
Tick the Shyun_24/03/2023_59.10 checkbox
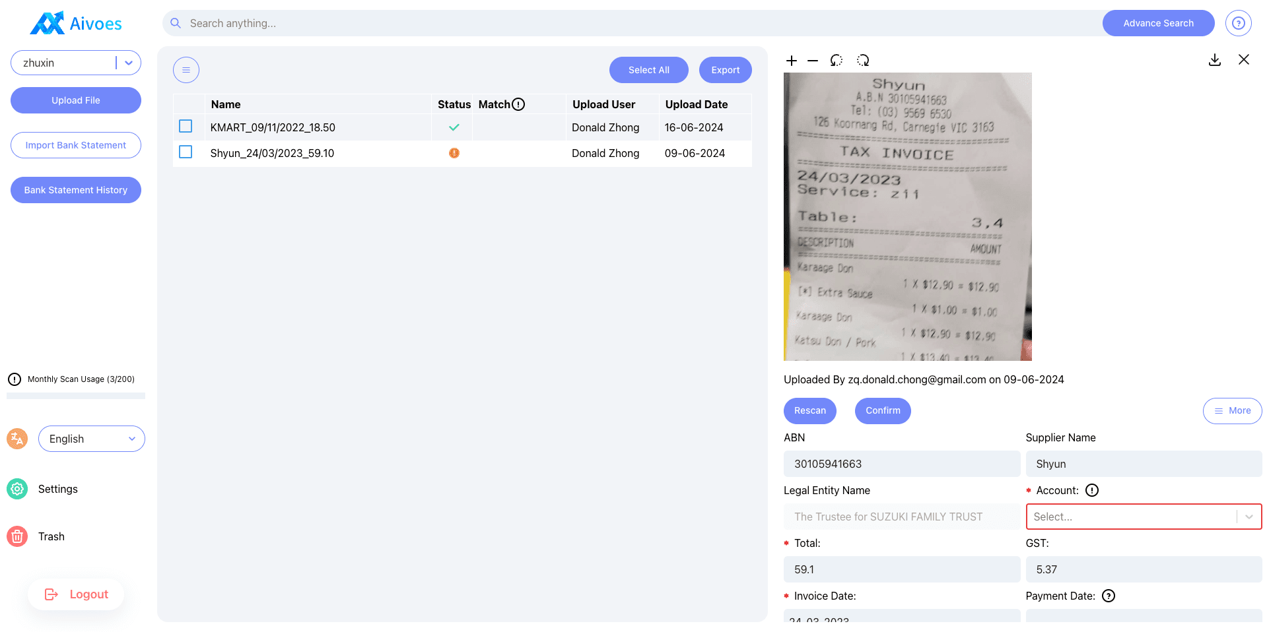186,152
